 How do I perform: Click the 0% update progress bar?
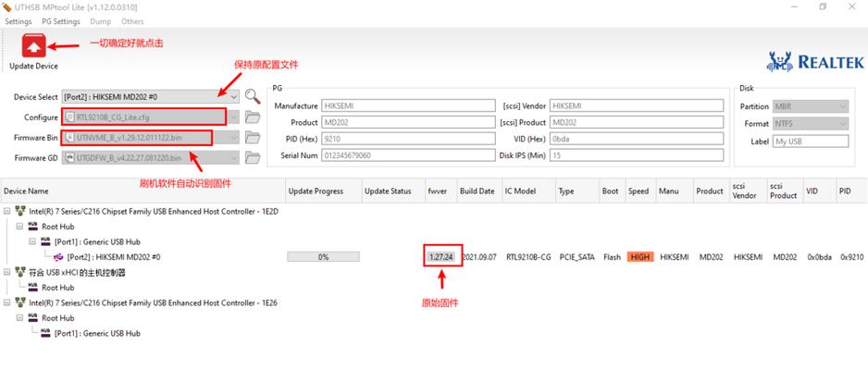click(323, 256)
